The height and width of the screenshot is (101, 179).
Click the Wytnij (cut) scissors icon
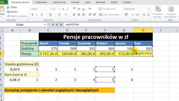click(8, 7)
